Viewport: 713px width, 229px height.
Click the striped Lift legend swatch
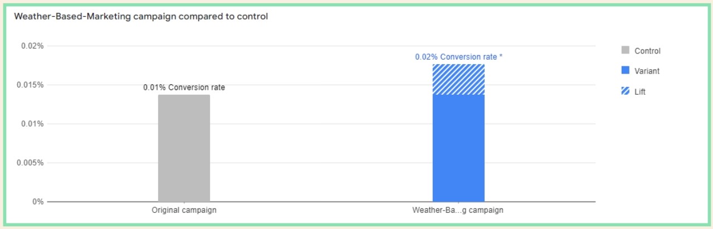point(625,91)
